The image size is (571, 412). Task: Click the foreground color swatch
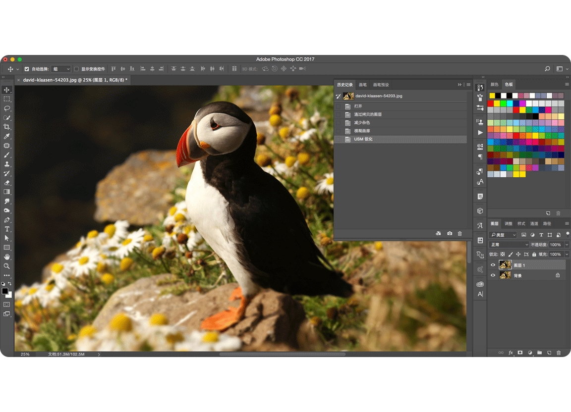tap(5, 291)
